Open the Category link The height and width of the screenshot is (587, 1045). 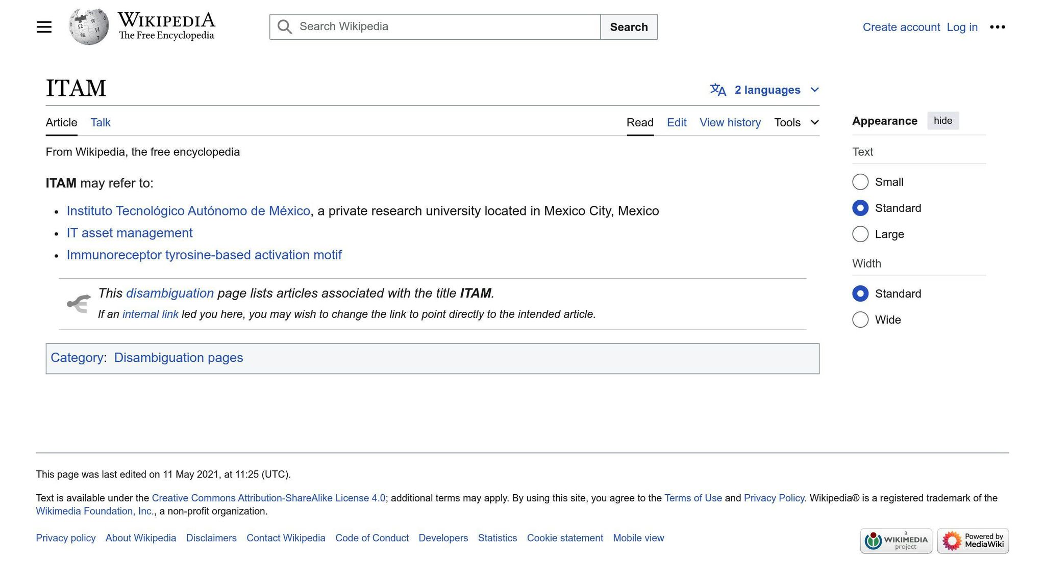point(77,358)
